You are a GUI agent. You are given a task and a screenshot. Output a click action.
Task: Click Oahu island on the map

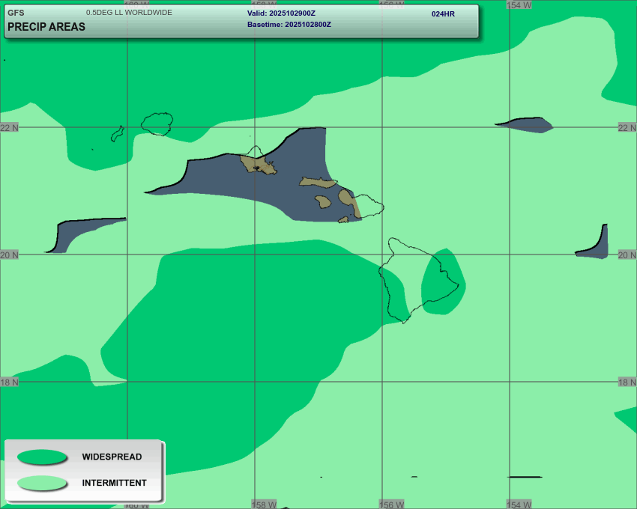click(x=258, y=162)
